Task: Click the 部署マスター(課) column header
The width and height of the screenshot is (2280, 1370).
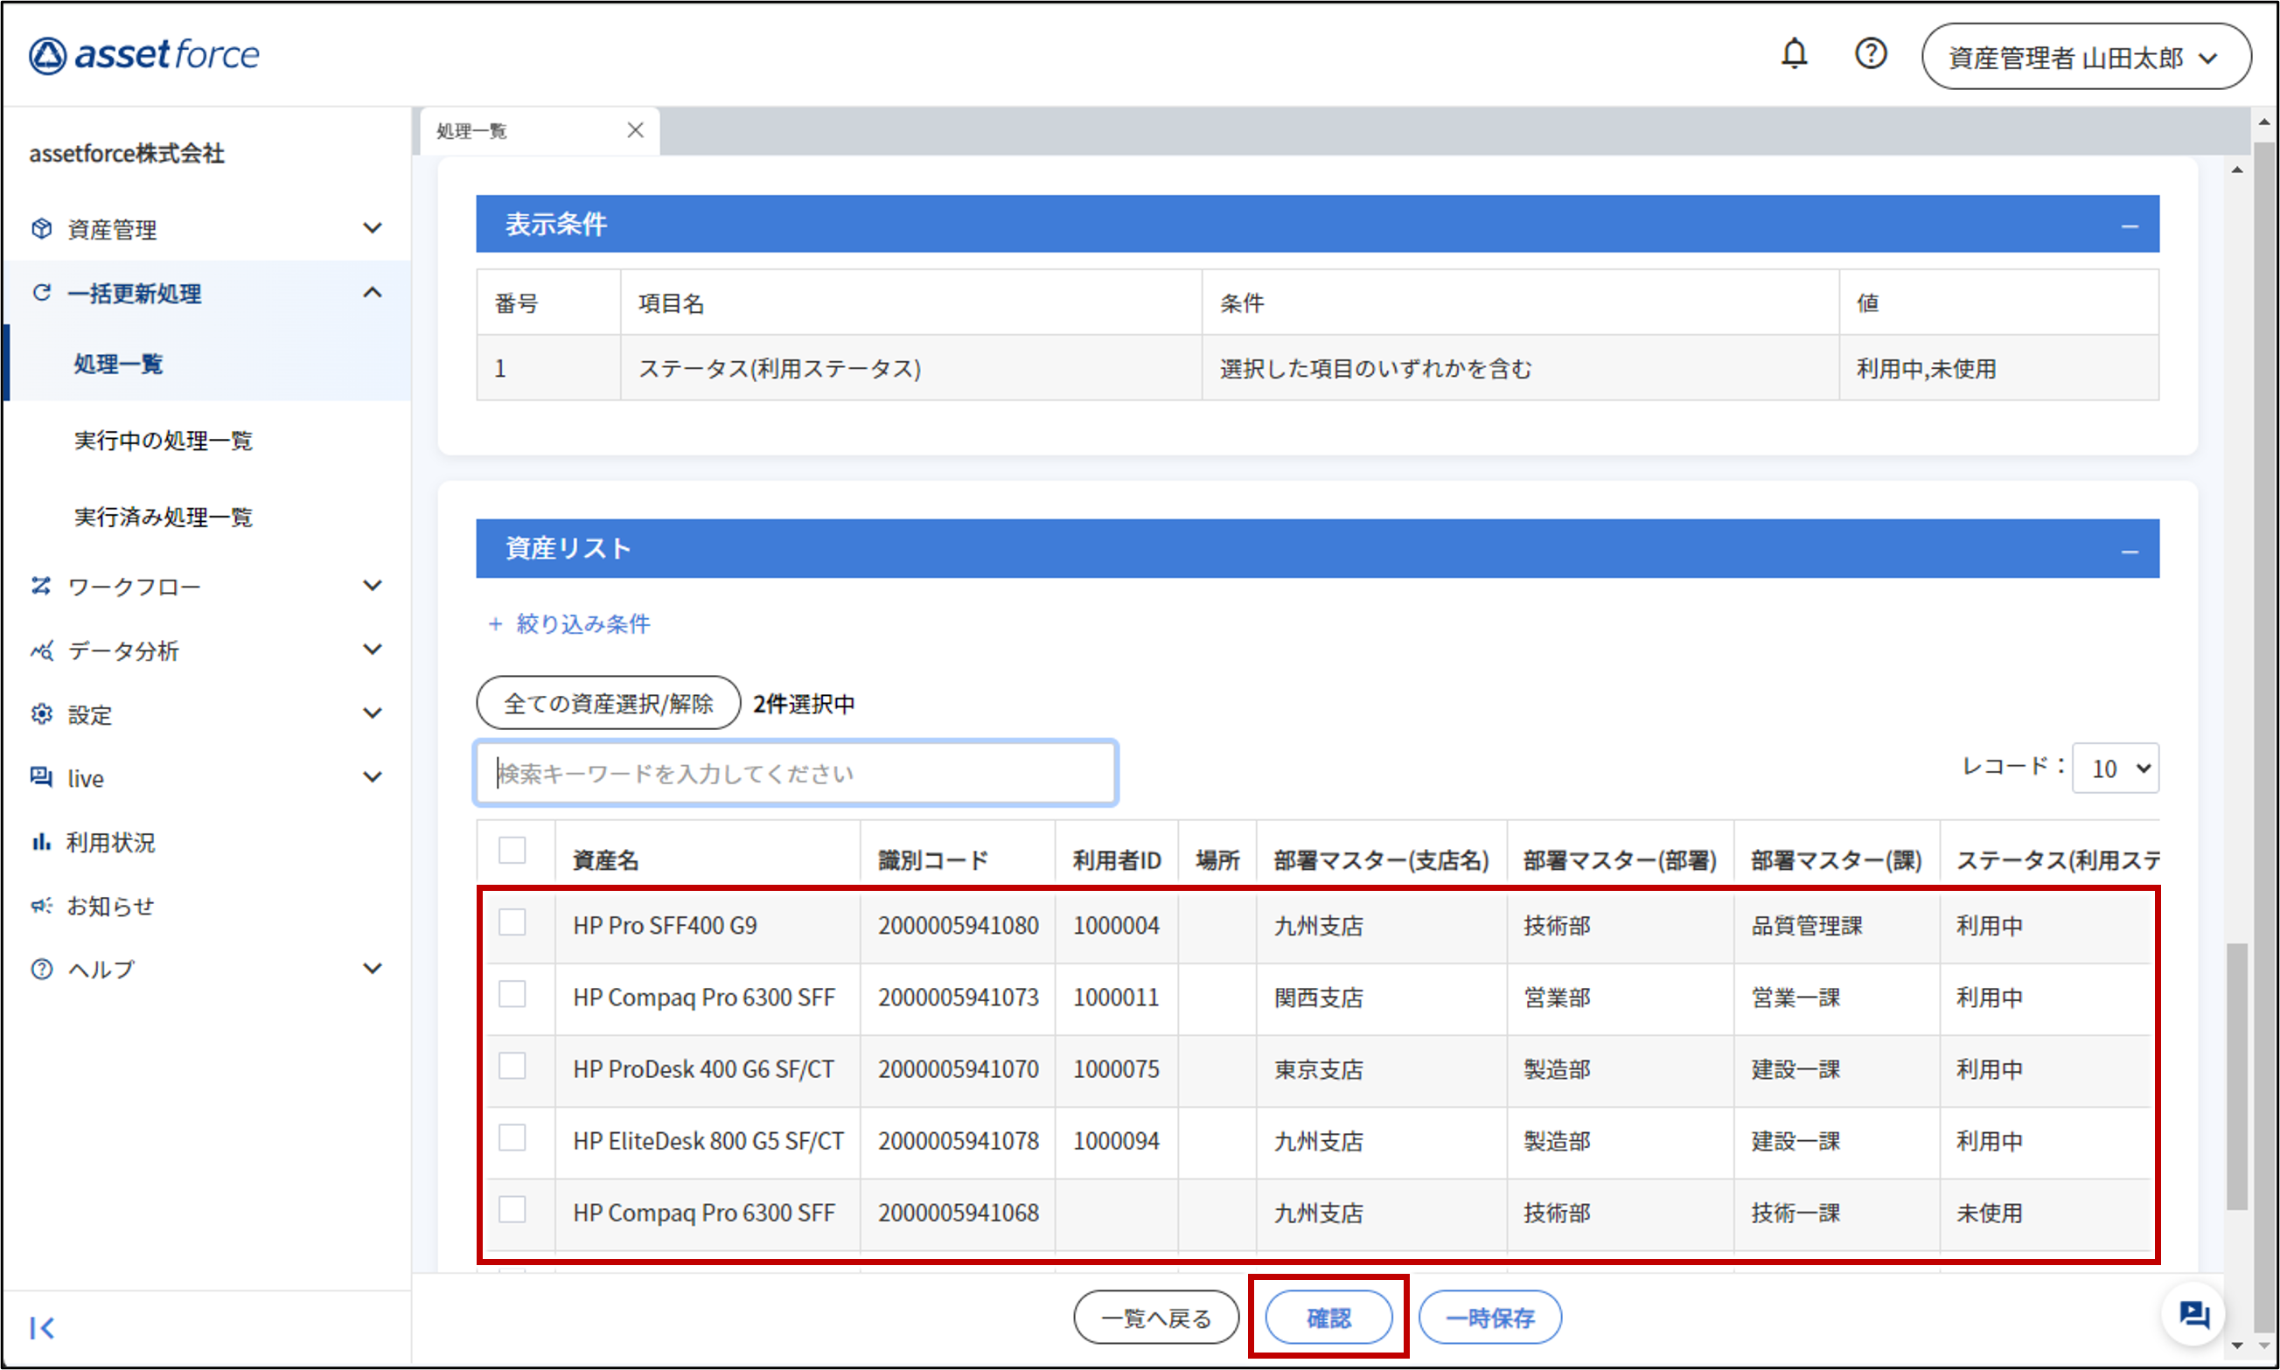Action: [x=1836, y=860]
